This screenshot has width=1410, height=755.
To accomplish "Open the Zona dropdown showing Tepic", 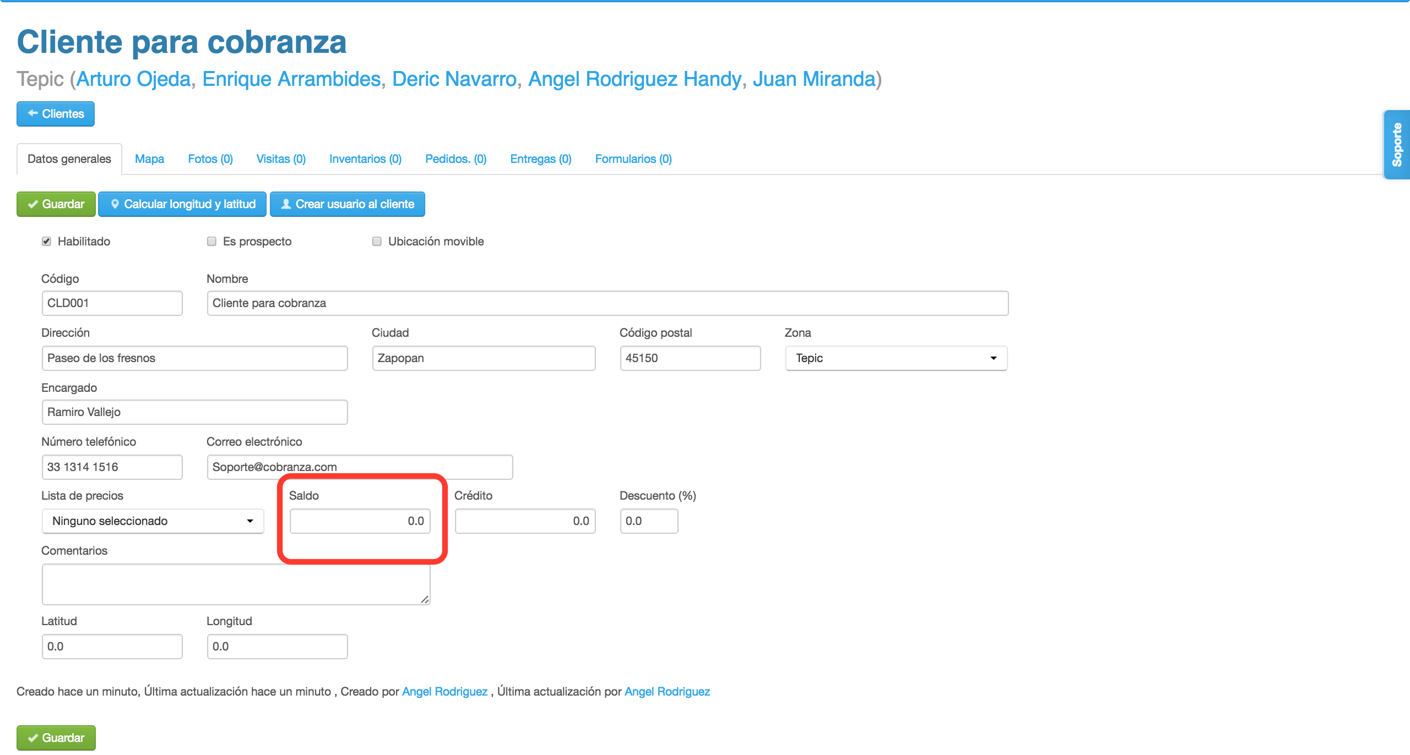I will (896, 358).
